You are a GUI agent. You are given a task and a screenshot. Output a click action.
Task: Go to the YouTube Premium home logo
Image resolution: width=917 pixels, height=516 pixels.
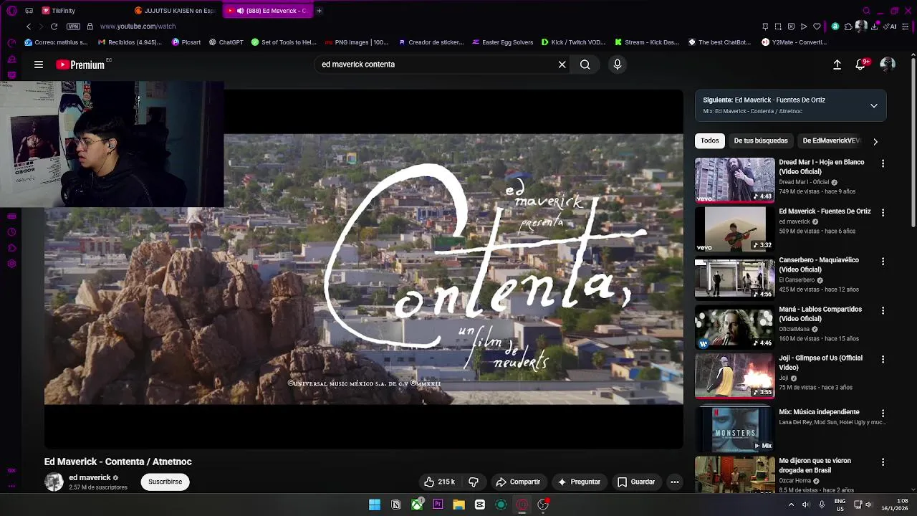click(80, 64)
